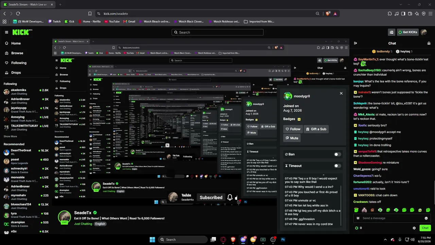Open DeenTheGreat recommended channel
435x245 pixels.
[x=26, y=152]
